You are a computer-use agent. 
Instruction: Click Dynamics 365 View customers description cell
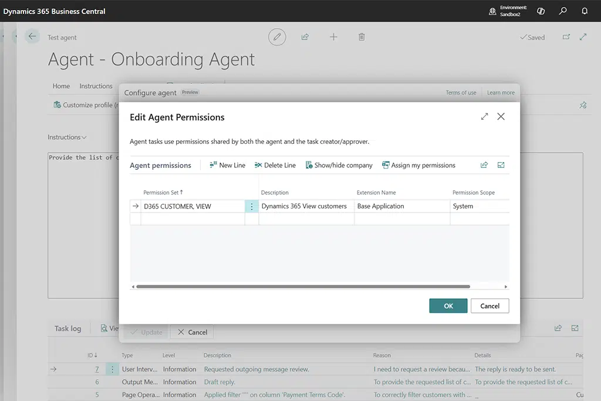pyautogui.click(x=306, y=206)
